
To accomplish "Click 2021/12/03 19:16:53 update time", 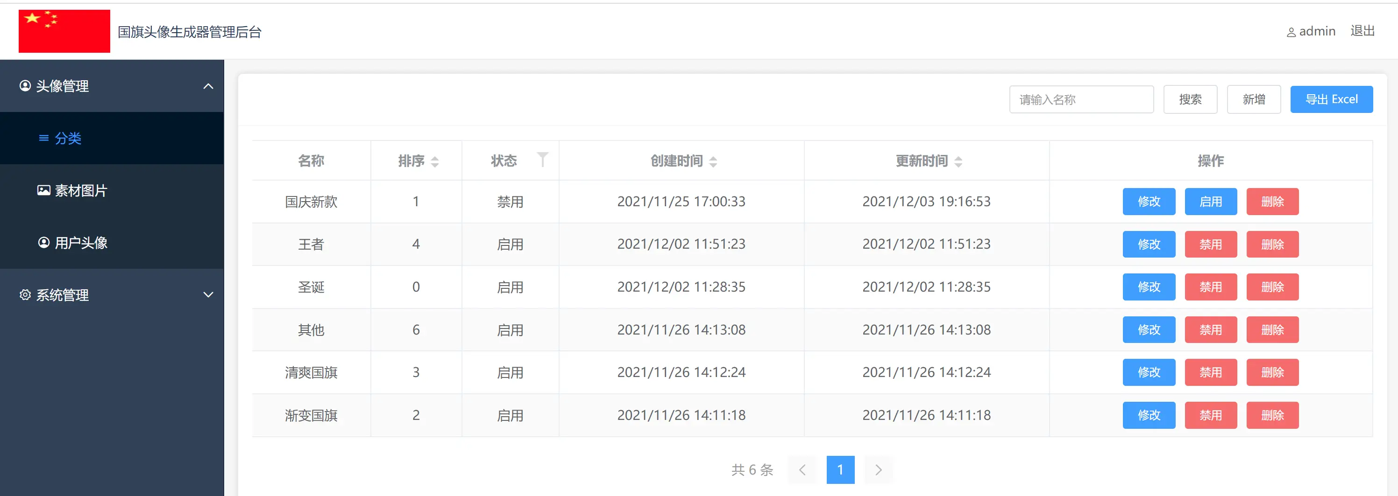I will [x=926, y=202].
